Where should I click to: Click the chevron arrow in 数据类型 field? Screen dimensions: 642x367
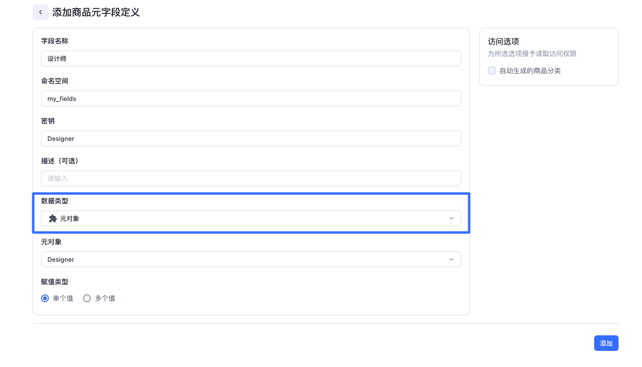click(452, 218)
